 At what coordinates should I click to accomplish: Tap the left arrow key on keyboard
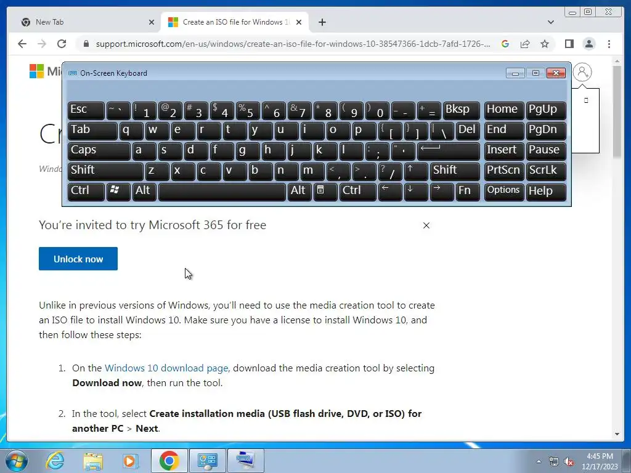[390, 192]
